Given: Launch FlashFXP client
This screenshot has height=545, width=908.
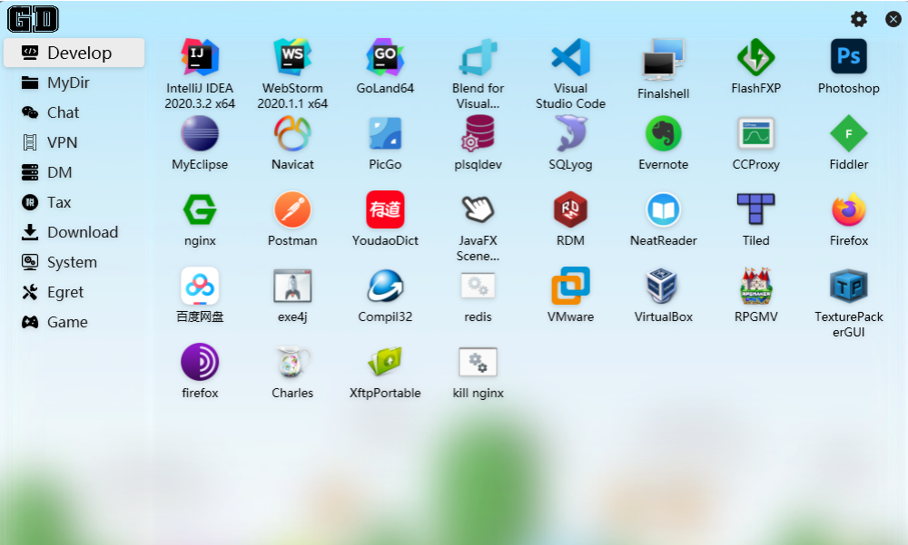Looking at the screenshot, I should pyautogui.click(x=755, y=57).
